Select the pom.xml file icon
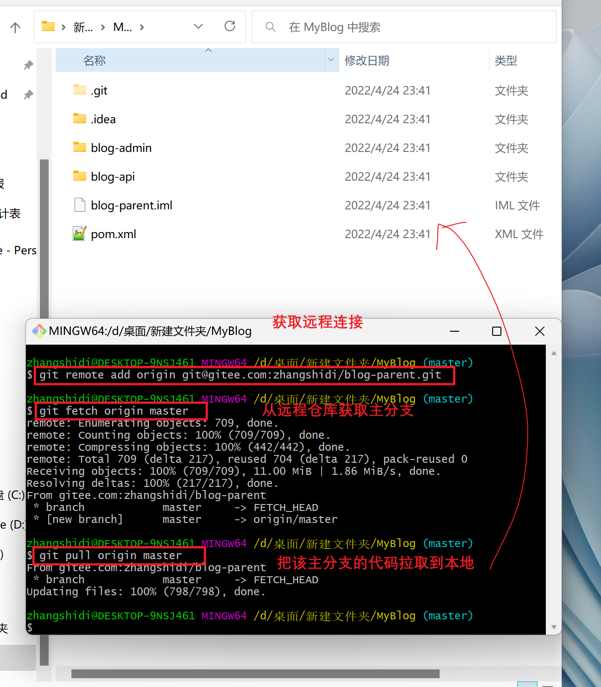The image size is (601, 687). click(x=80, y=233)
